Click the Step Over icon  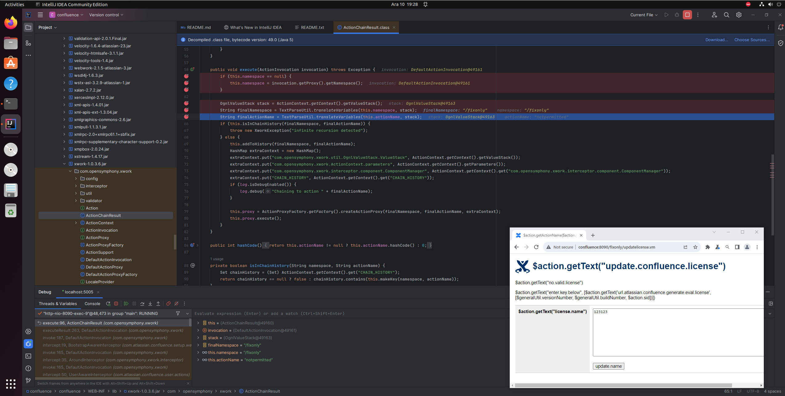click(142, 304)
